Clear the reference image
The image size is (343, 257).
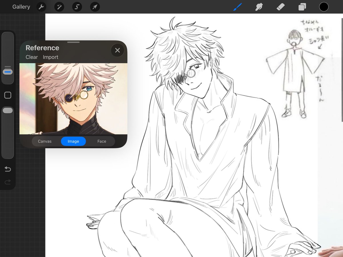point(32,57)
